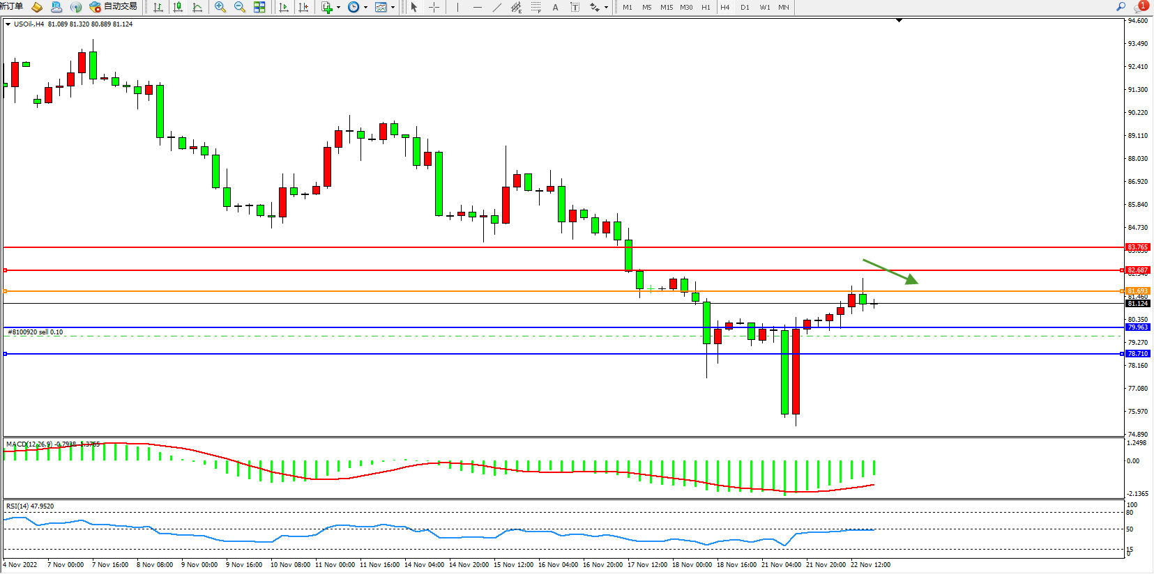Viewport: 1154px width, 574px height.
Task: Select the crosshair cursor tool
Action: pos(434,7)
